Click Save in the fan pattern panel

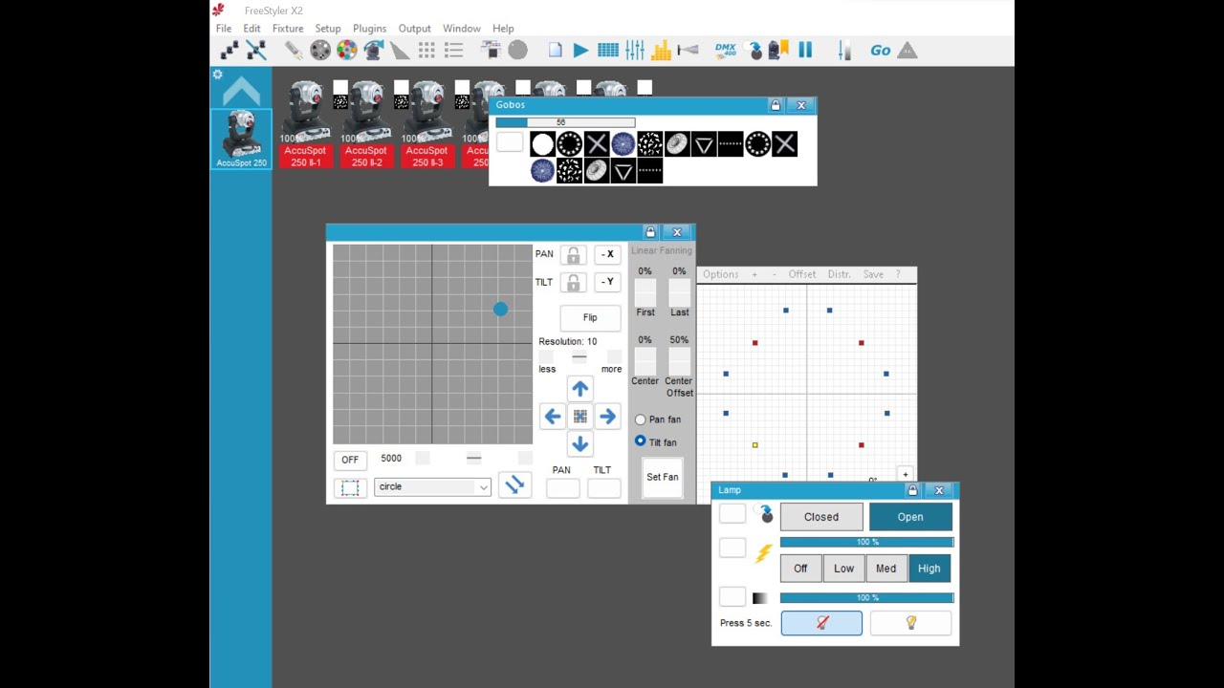point(873,274)
